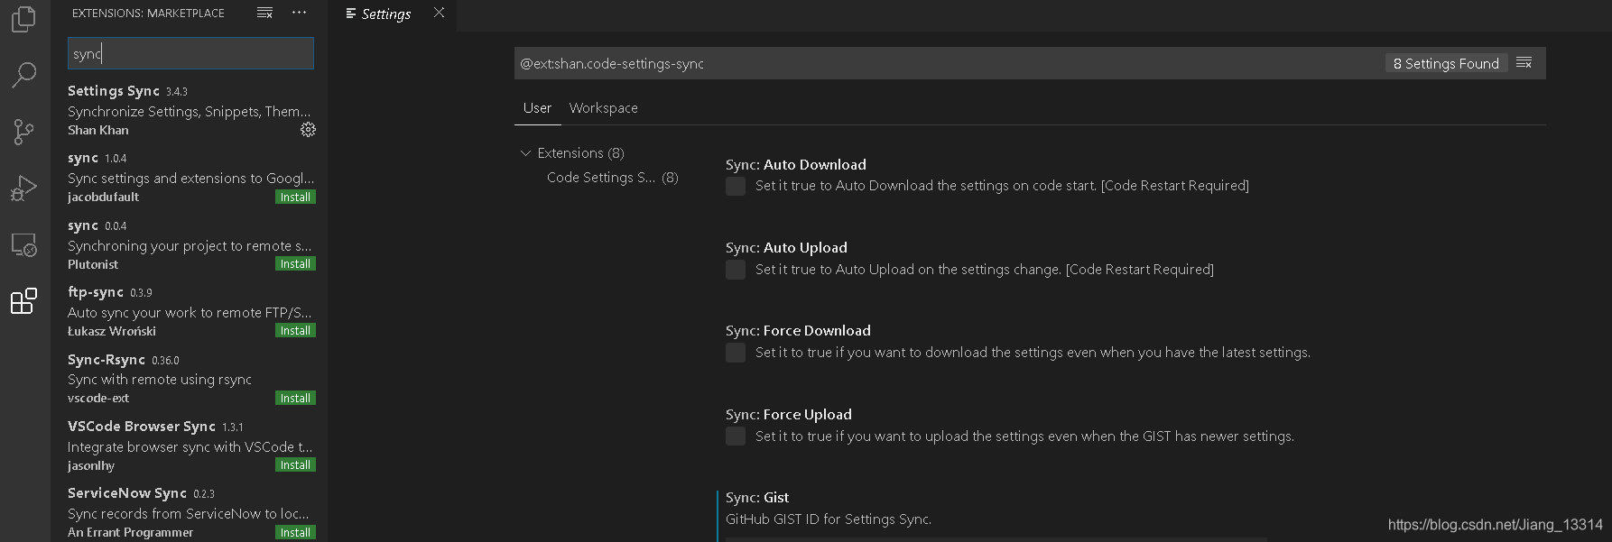
Task: Open ftp-sync extension entry title
Action: (96, 292)
